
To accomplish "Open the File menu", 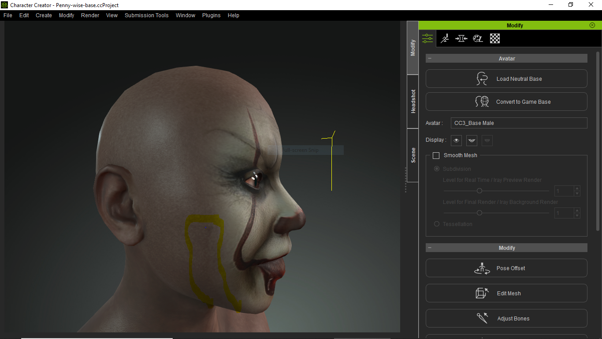I will 8,15.
